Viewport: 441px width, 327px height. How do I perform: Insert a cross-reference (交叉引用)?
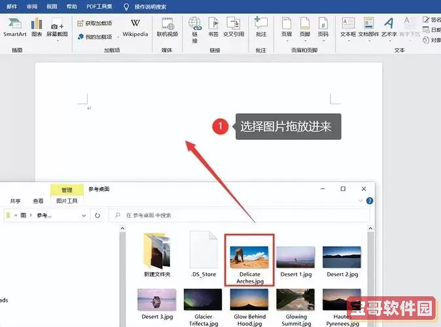click(x=234, y=27)
